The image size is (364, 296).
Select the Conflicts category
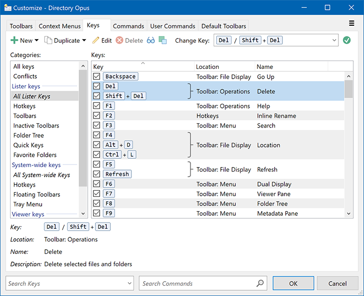coord(45,76)
